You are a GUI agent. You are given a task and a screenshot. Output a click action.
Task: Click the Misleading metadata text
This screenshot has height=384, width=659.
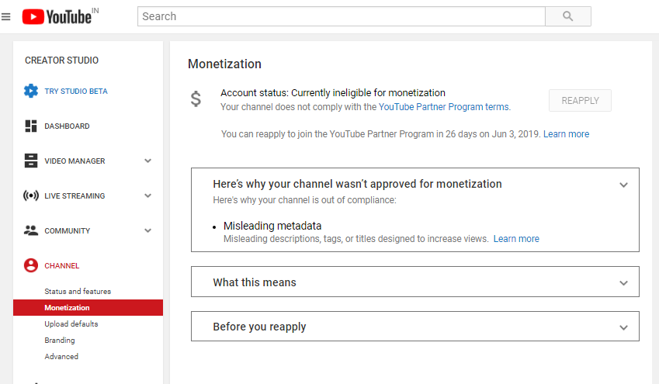(272, 226)
